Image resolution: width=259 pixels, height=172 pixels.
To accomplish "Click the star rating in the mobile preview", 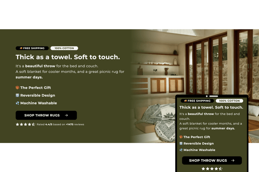I will click(x=212, y=169).
